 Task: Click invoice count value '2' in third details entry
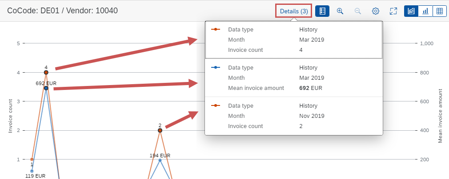tap(301, 126)
